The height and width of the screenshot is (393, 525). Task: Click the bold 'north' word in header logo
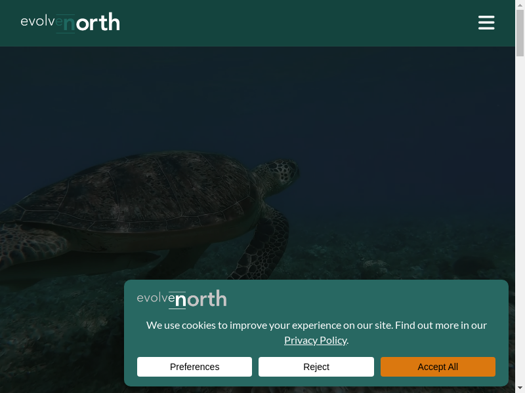click(91, 23)
